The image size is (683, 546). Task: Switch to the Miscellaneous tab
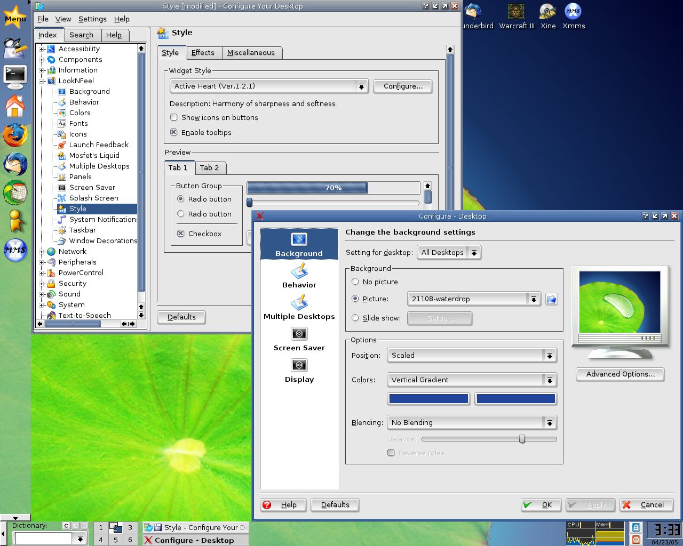(x=251, y=52)
